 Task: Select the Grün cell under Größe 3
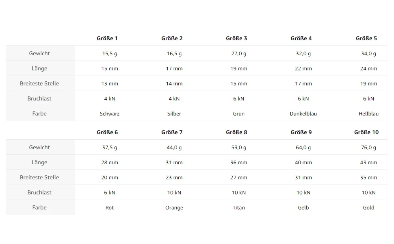coord(239,114)
